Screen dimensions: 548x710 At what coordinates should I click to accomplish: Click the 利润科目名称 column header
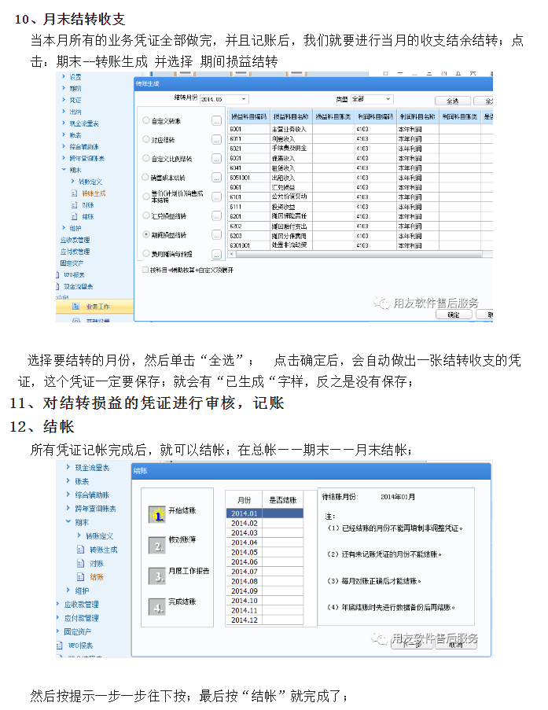(x=417, y=116)
